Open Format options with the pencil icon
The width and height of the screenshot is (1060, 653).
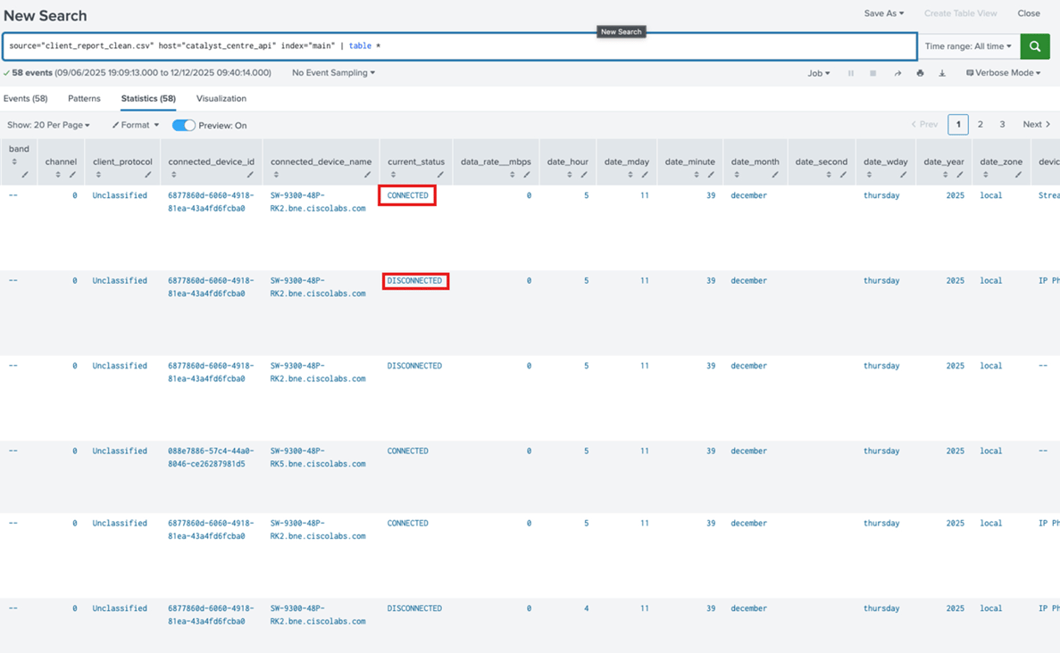point(134,124)
